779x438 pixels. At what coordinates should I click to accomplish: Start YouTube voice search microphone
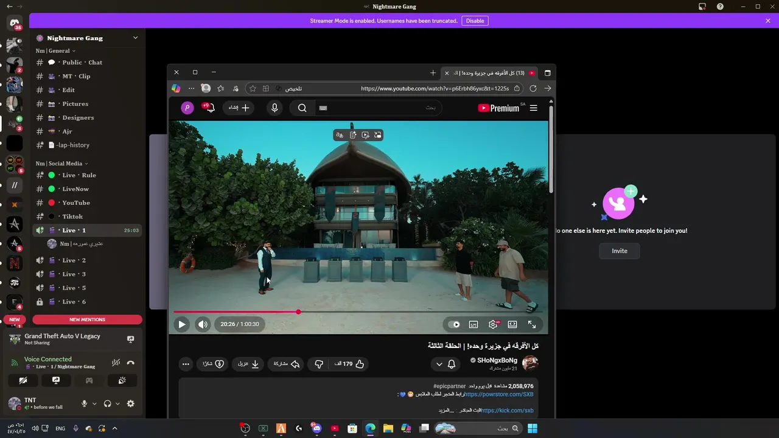click(x=274, y=108)
